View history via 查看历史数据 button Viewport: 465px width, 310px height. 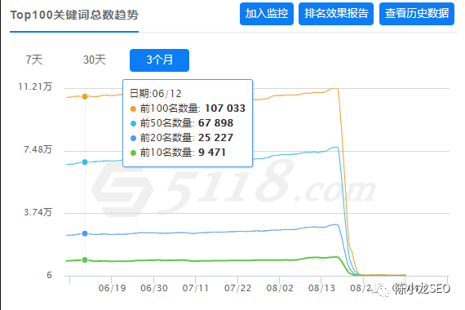pos(417,14)
